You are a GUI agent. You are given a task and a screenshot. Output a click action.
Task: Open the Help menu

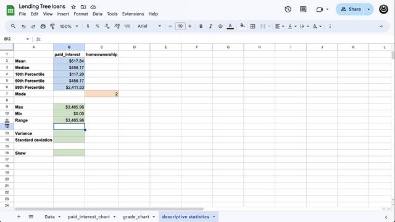coord(153,14)
